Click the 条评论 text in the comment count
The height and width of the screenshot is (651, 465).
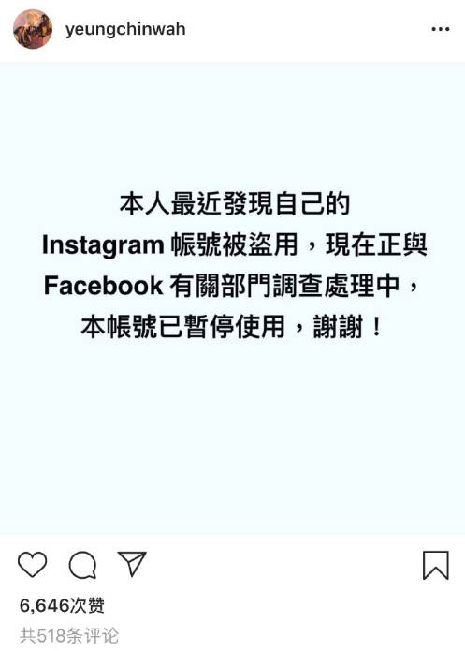[x=99, y=635]
